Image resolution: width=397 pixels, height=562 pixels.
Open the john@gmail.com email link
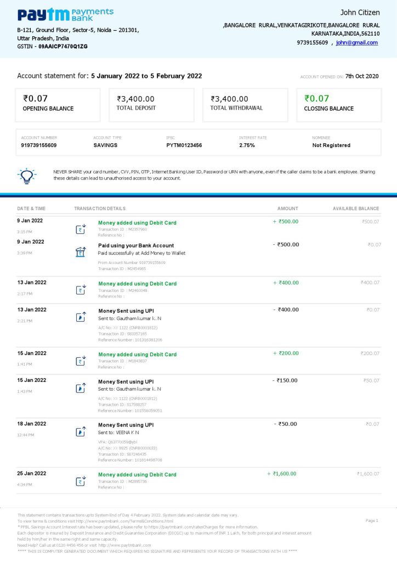(x=356, y=43)
